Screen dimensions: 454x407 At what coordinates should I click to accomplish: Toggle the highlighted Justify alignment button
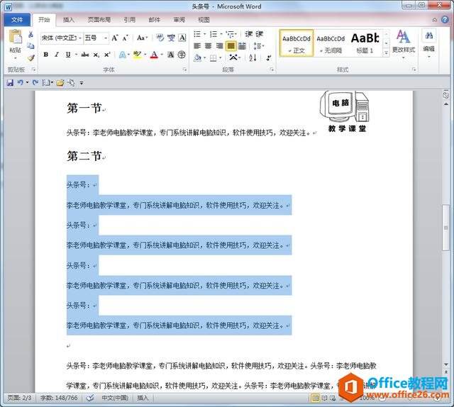click(x=231, y=46)
